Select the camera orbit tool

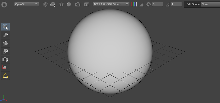[5, 60]
